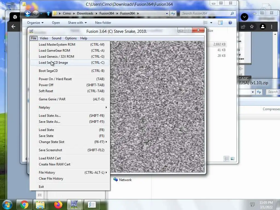This screenshot has width=280, height=210.
Task: Toggle the preview pane icon
Action: (220, 23)
